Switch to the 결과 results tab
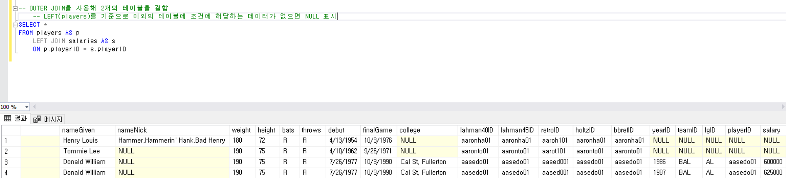Viewport: 786px width, 178px height. 16,118
